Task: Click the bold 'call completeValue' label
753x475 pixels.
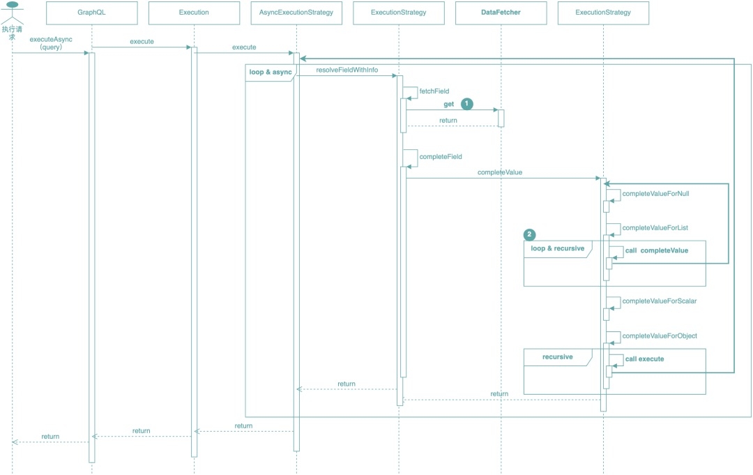Action: click(656, 250)
